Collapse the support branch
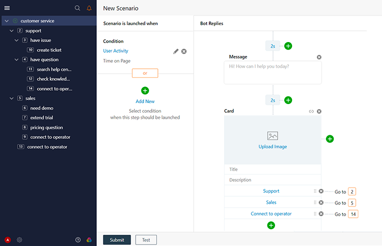Viewport: 382px width, 246px height. pyautogui.click(x=12, y=31)
